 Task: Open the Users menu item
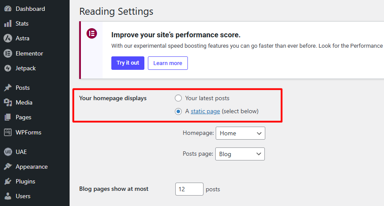pyautogui.click(x=23, y=196)
